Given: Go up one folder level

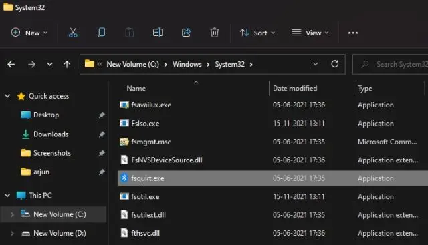Looking at the screenshot, I should click(67, 65).
